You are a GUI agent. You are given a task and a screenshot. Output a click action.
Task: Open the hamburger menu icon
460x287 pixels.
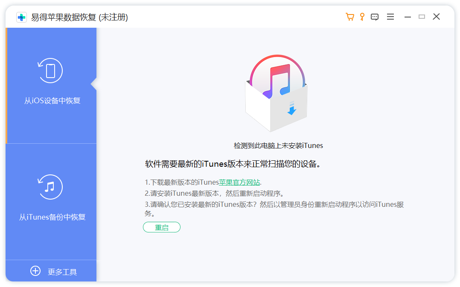click(390, 16)
